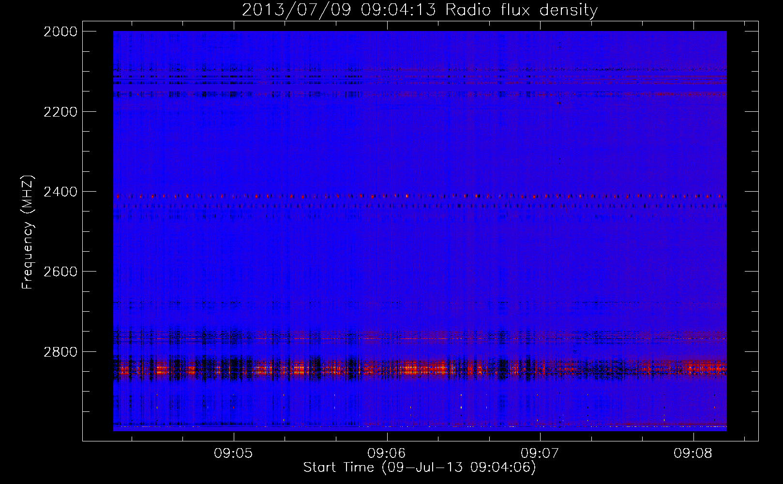Click the Frequency (MHZ) axis label
This screenshot has width=783, height=484.
(28, 232)
